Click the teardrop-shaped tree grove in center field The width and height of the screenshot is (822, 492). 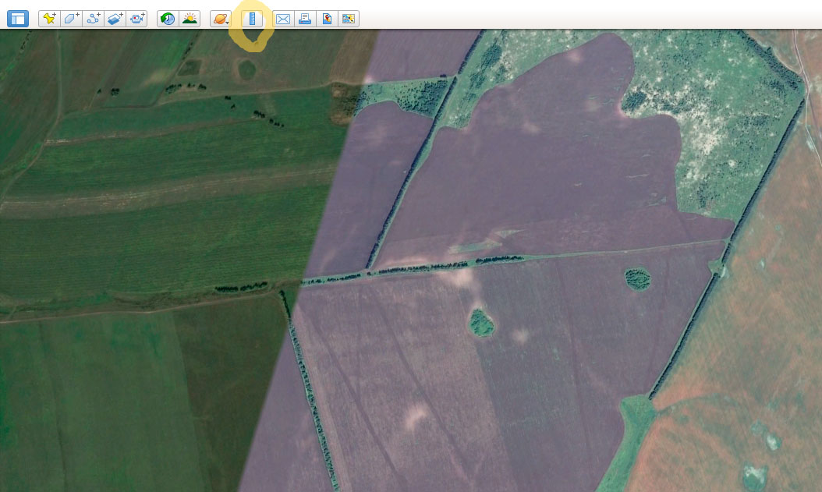click(x=480, y=323)
